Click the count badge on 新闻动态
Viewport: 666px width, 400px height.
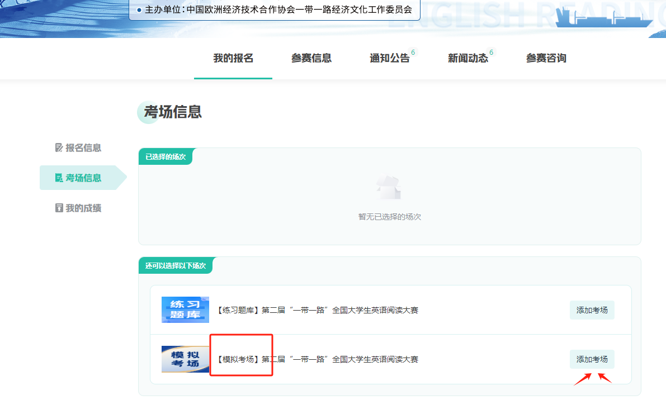[492, 53]
